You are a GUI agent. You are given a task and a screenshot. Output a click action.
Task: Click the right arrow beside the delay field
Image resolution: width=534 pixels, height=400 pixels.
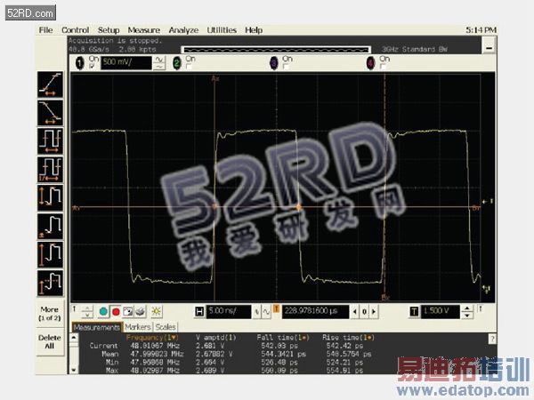pos(374,312)
